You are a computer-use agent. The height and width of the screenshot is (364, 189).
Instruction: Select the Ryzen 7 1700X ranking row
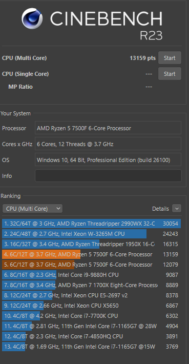(91, 285)
